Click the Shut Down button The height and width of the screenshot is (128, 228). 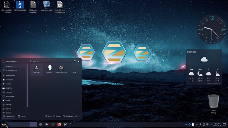68,116
